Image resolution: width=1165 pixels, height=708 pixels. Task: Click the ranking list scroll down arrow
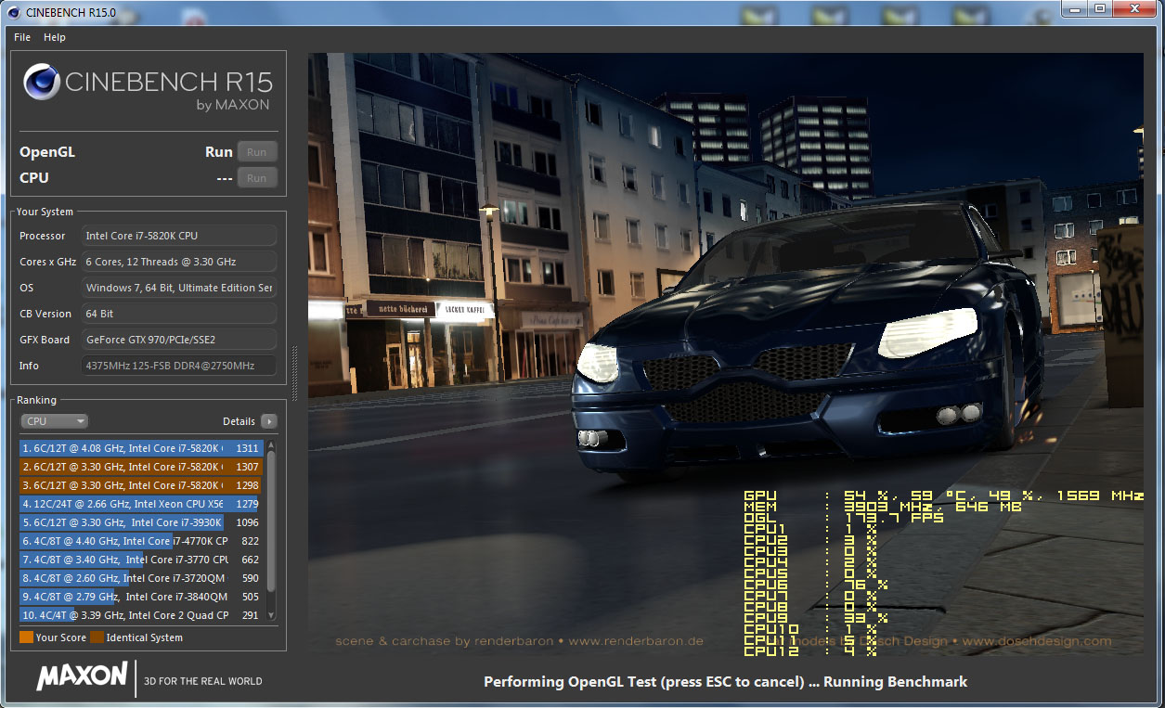tap(271, 615)
